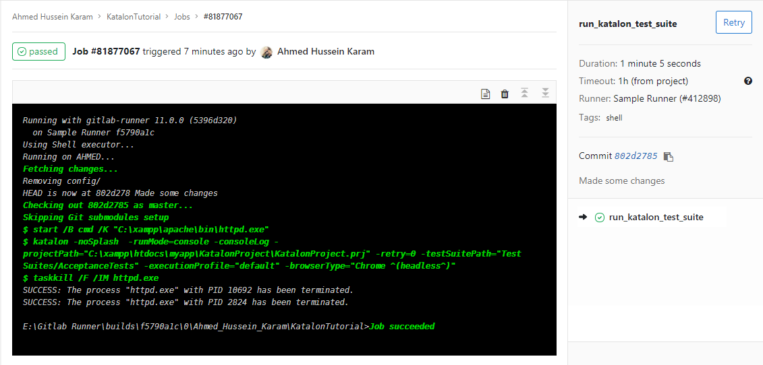Click the #81877067 breadcrumb
This screenshot has width=763, height=365.
click(223, 17)
